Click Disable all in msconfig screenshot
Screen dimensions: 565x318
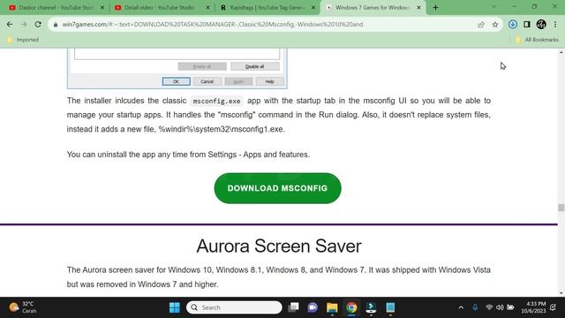tap(255, 66)
